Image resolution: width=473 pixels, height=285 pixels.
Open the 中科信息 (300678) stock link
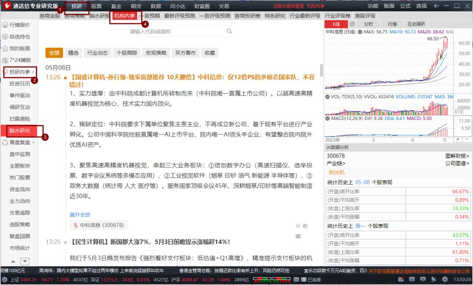(98, 225)
